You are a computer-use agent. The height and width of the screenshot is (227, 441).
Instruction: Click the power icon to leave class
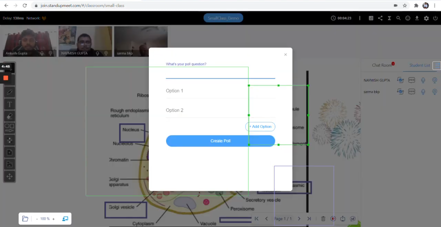click(436, 18)
